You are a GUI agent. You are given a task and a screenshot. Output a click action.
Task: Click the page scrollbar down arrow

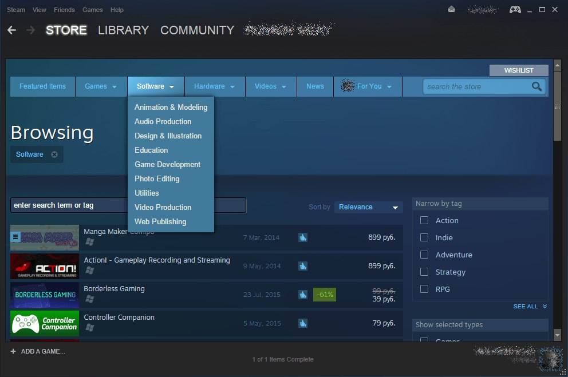point(557,335)
